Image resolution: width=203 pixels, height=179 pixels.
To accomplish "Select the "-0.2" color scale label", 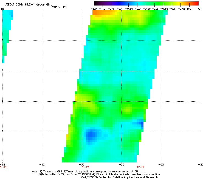I will (155, 9).
